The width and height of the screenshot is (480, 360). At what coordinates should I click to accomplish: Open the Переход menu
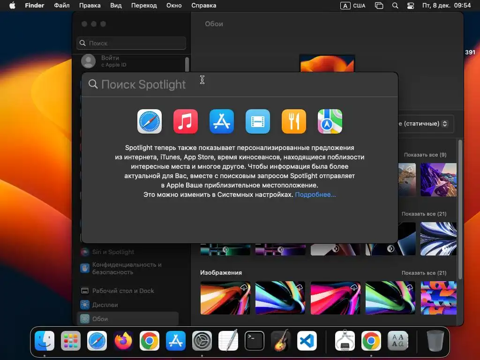pyautogui.click(x=144, y=6)
